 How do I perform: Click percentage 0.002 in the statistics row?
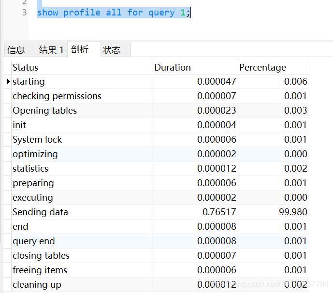[x=296, y=168]
